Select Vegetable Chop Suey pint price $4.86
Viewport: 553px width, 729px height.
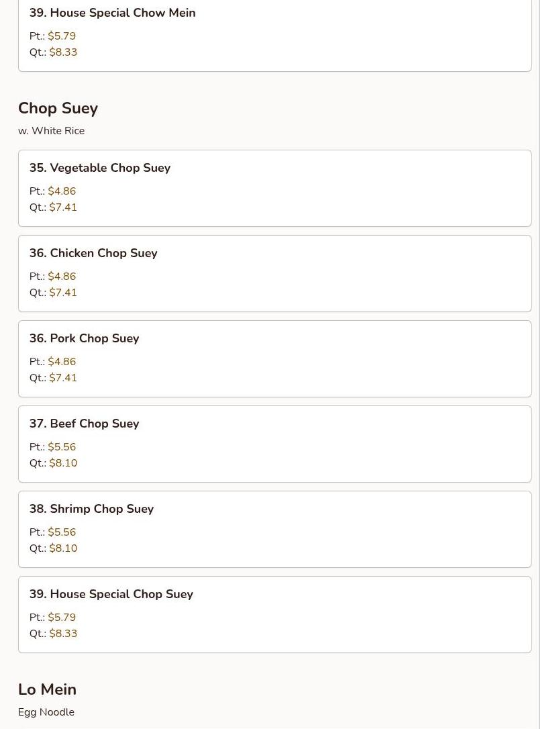pos(62,191)
